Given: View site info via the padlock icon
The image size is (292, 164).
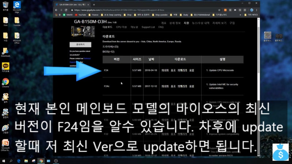Looking at the screenshot, I should pyautogui.click(x=72, y=10).
